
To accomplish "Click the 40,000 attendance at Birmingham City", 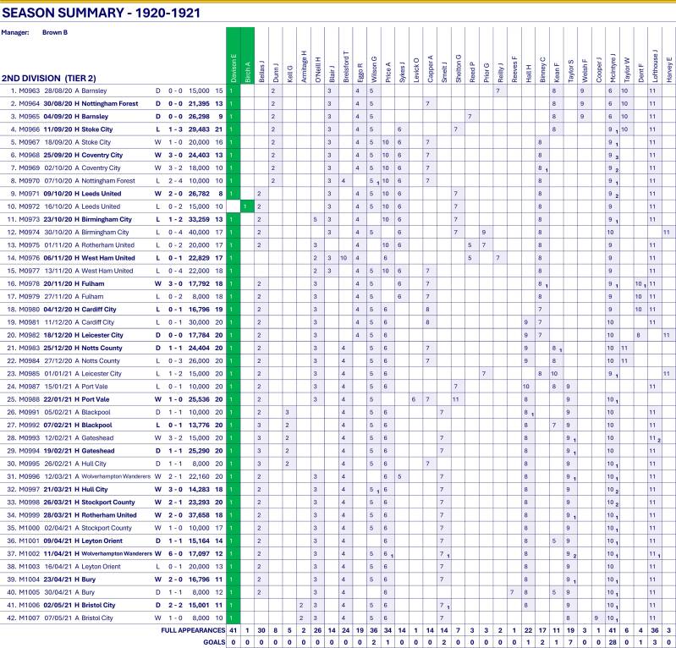I will (199, 233).
